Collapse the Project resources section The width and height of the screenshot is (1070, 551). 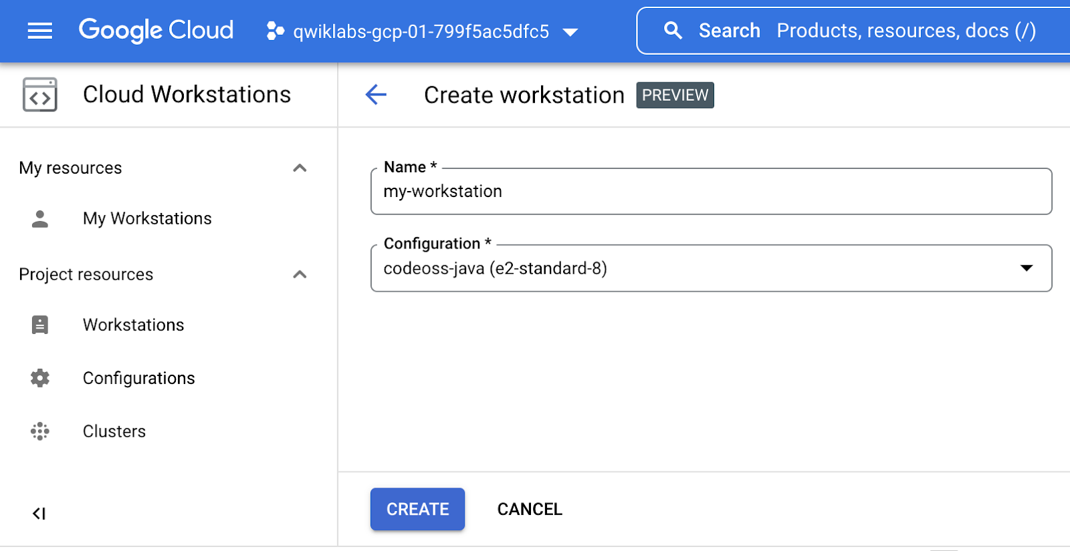pyautogui.click(x=300, y=274)
